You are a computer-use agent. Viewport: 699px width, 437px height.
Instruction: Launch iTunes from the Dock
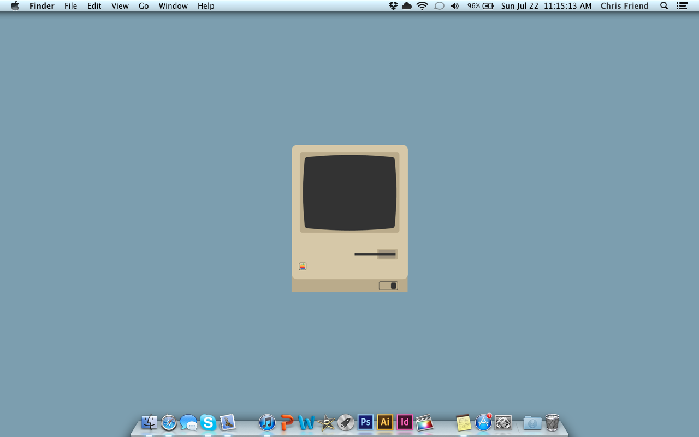(267, 422)
